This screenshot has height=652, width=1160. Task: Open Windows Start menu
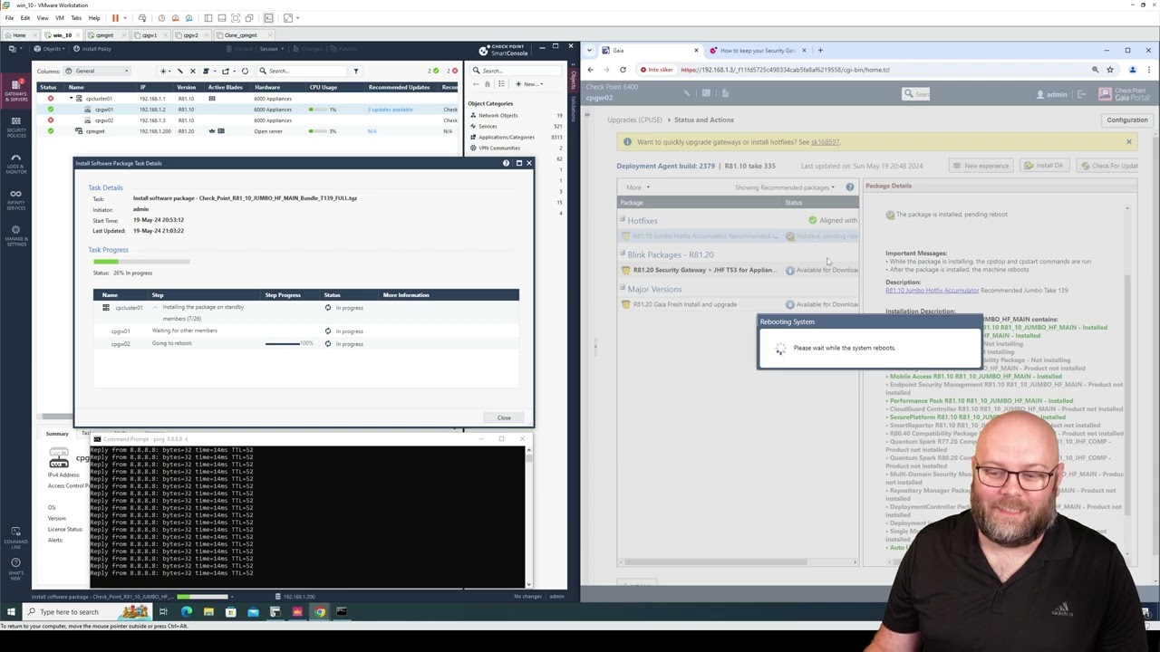[x=11, y=612]
